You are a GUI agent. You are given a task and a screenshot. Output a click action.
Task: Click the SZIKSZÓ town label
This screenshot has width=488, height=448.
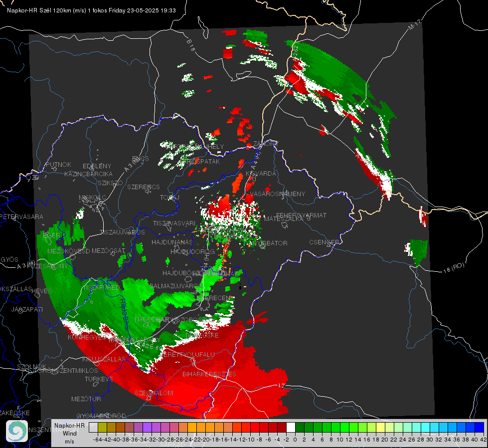[x=110, y=183]
